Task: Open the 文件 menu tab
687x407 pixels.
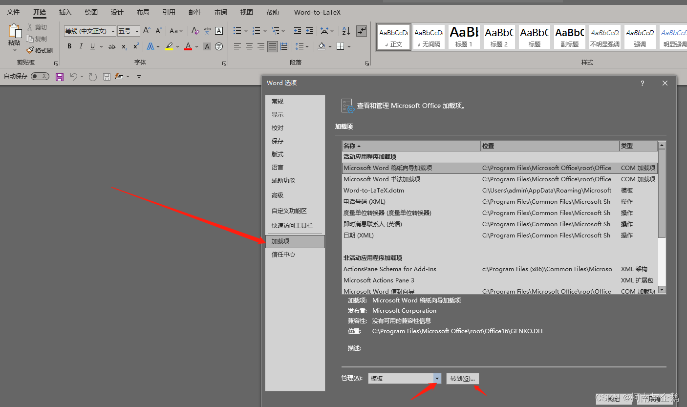Action: click(13, 12)
